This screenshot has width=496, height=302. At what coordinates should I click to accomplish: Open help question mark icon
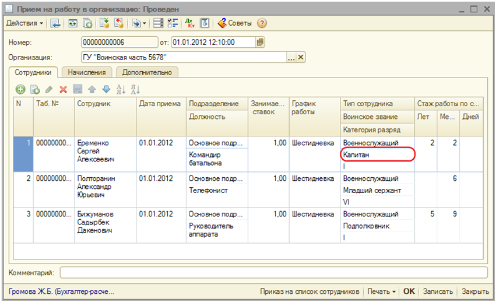coord(262,23)
